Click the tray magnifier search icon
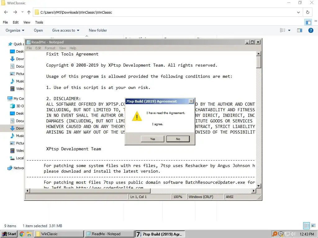The width and height of the screenshot is (318, 238). tap(275, 234)
